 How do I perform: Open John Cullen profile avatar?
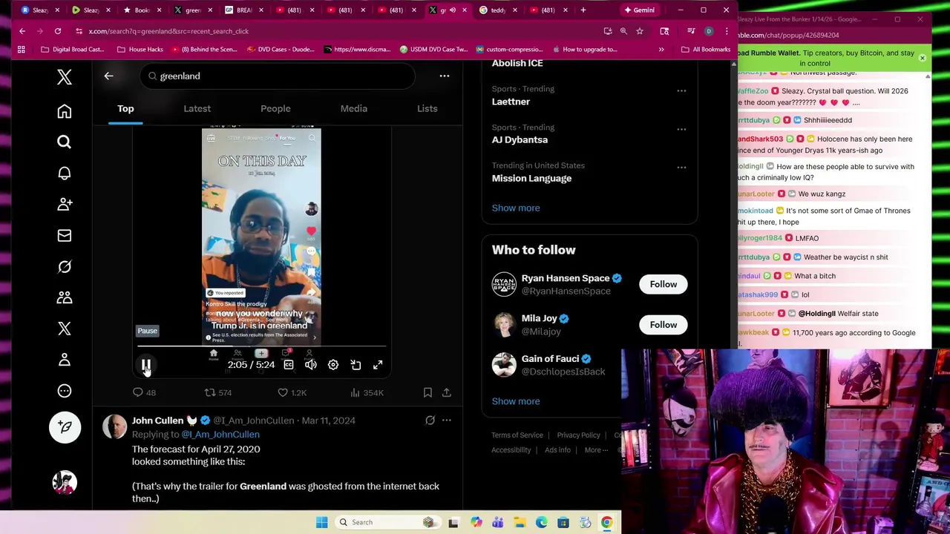[x=115, y=427]
